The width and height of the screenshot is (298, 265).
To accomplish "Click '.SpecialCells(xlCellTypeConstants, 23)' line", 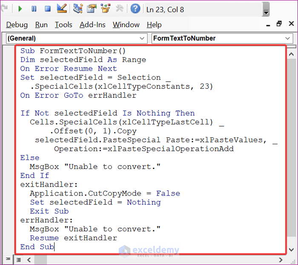I will tap(121, 87).
